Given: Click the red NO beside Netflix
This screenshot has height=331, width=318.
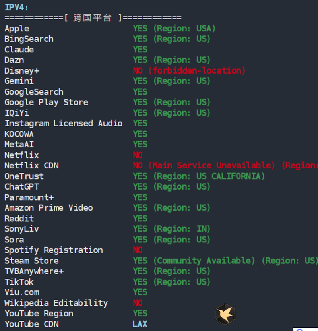Looking at the screenshot, I should [x=138, y=155].
